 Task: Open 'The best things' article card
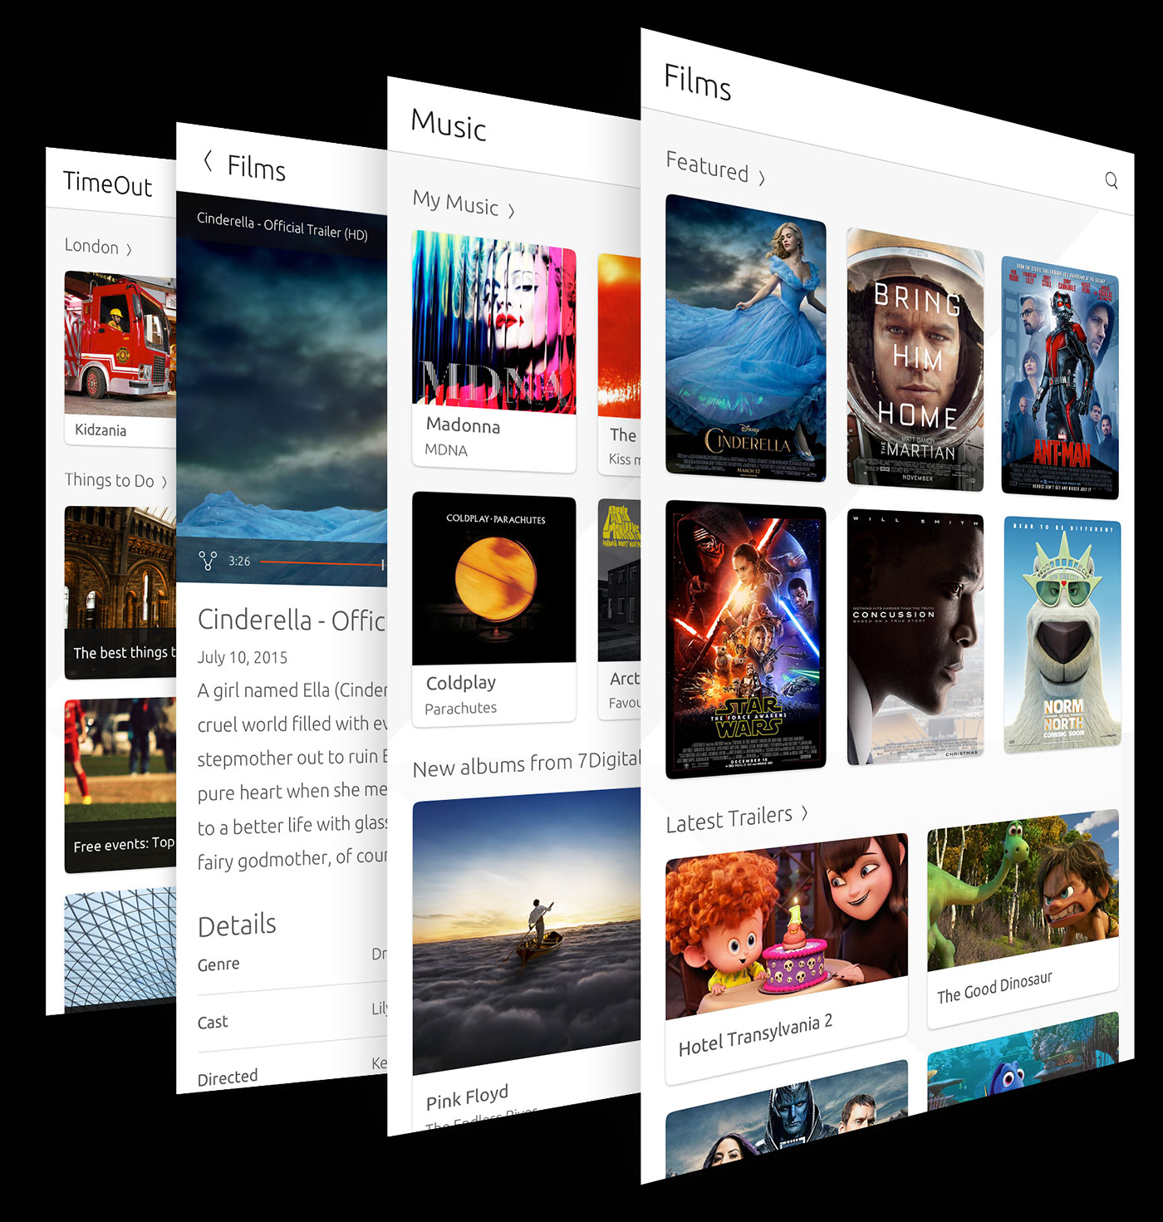pyautogui.click(x=120, y=592)
